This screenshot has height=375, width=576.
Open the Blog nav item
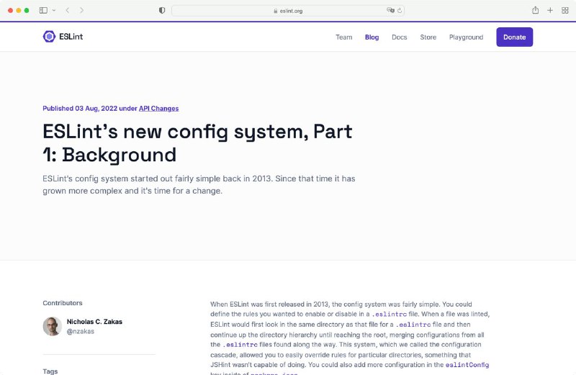tap(372, 37)
